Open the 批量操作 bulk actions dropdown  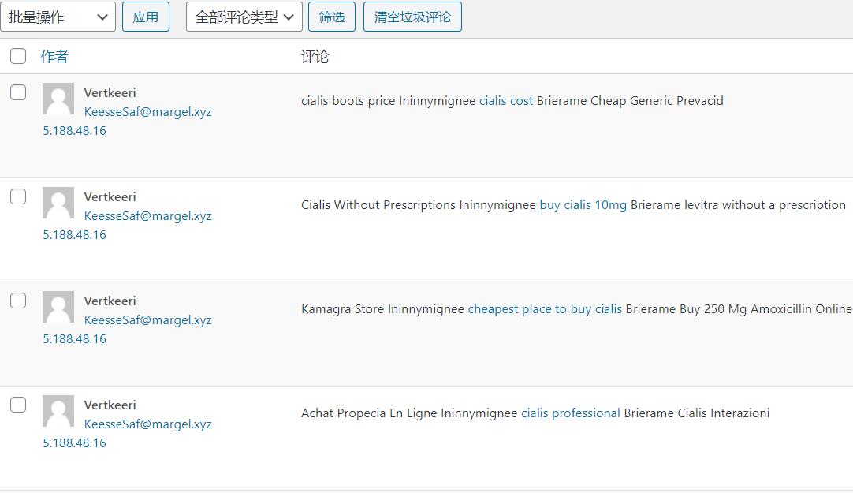(58, 17)
